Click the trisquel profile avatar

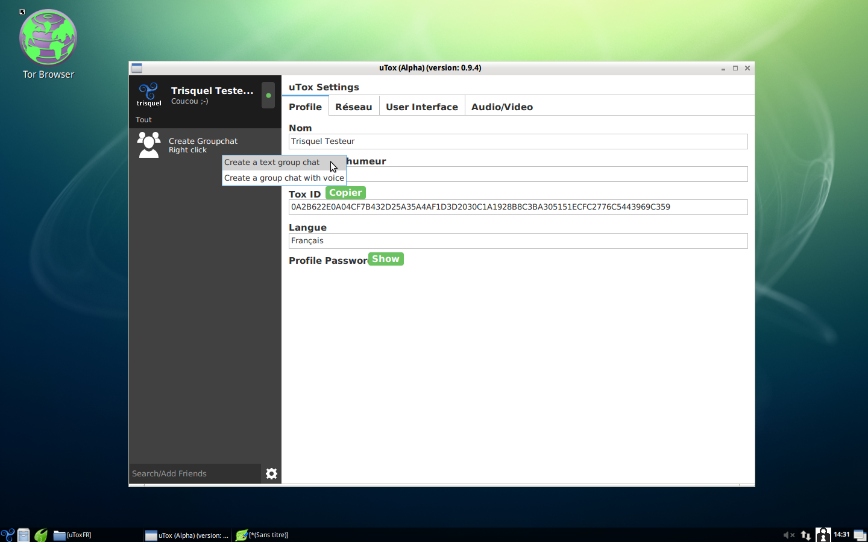tap(149, 95)
